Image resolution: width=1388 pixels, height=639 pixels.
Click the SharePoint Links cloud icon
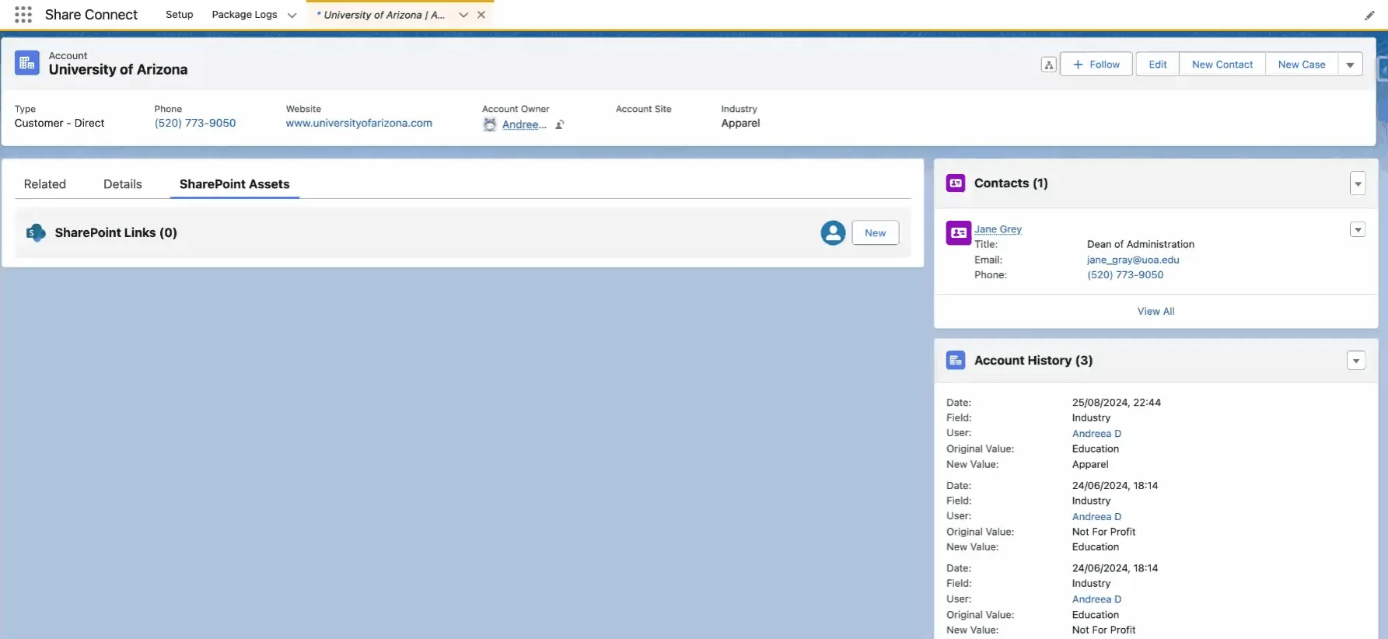pyautogui.click(x=36, y=232)
